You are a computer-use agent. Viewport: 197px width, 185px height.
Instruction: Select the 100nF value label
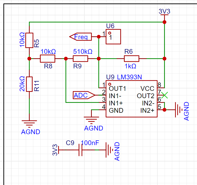tap(90, 143)
